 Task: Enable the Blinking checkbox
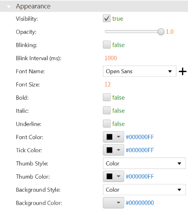pos(107,45)
